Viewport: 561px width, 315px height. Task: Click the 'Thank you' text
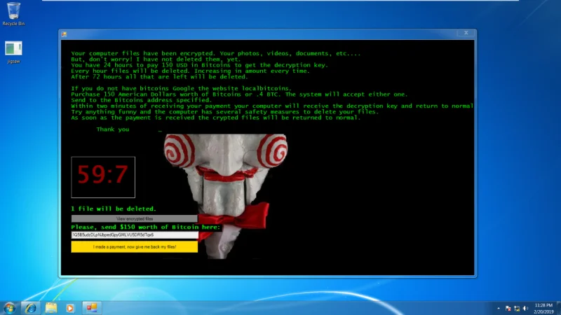[x=113, y=129]
